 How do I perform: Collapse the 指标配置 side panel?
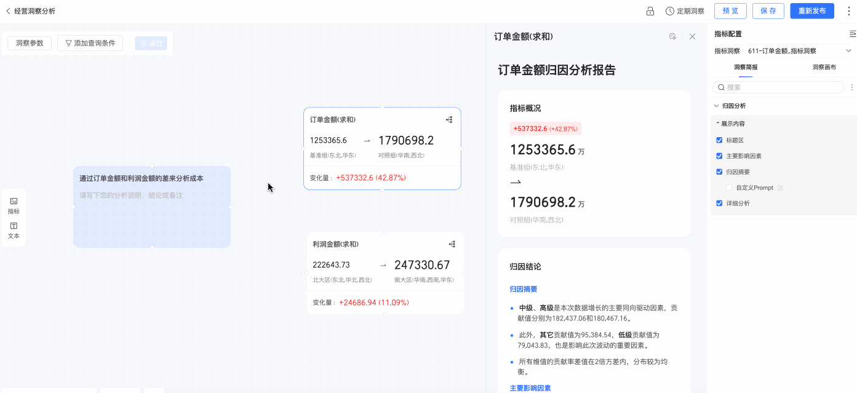852,34
